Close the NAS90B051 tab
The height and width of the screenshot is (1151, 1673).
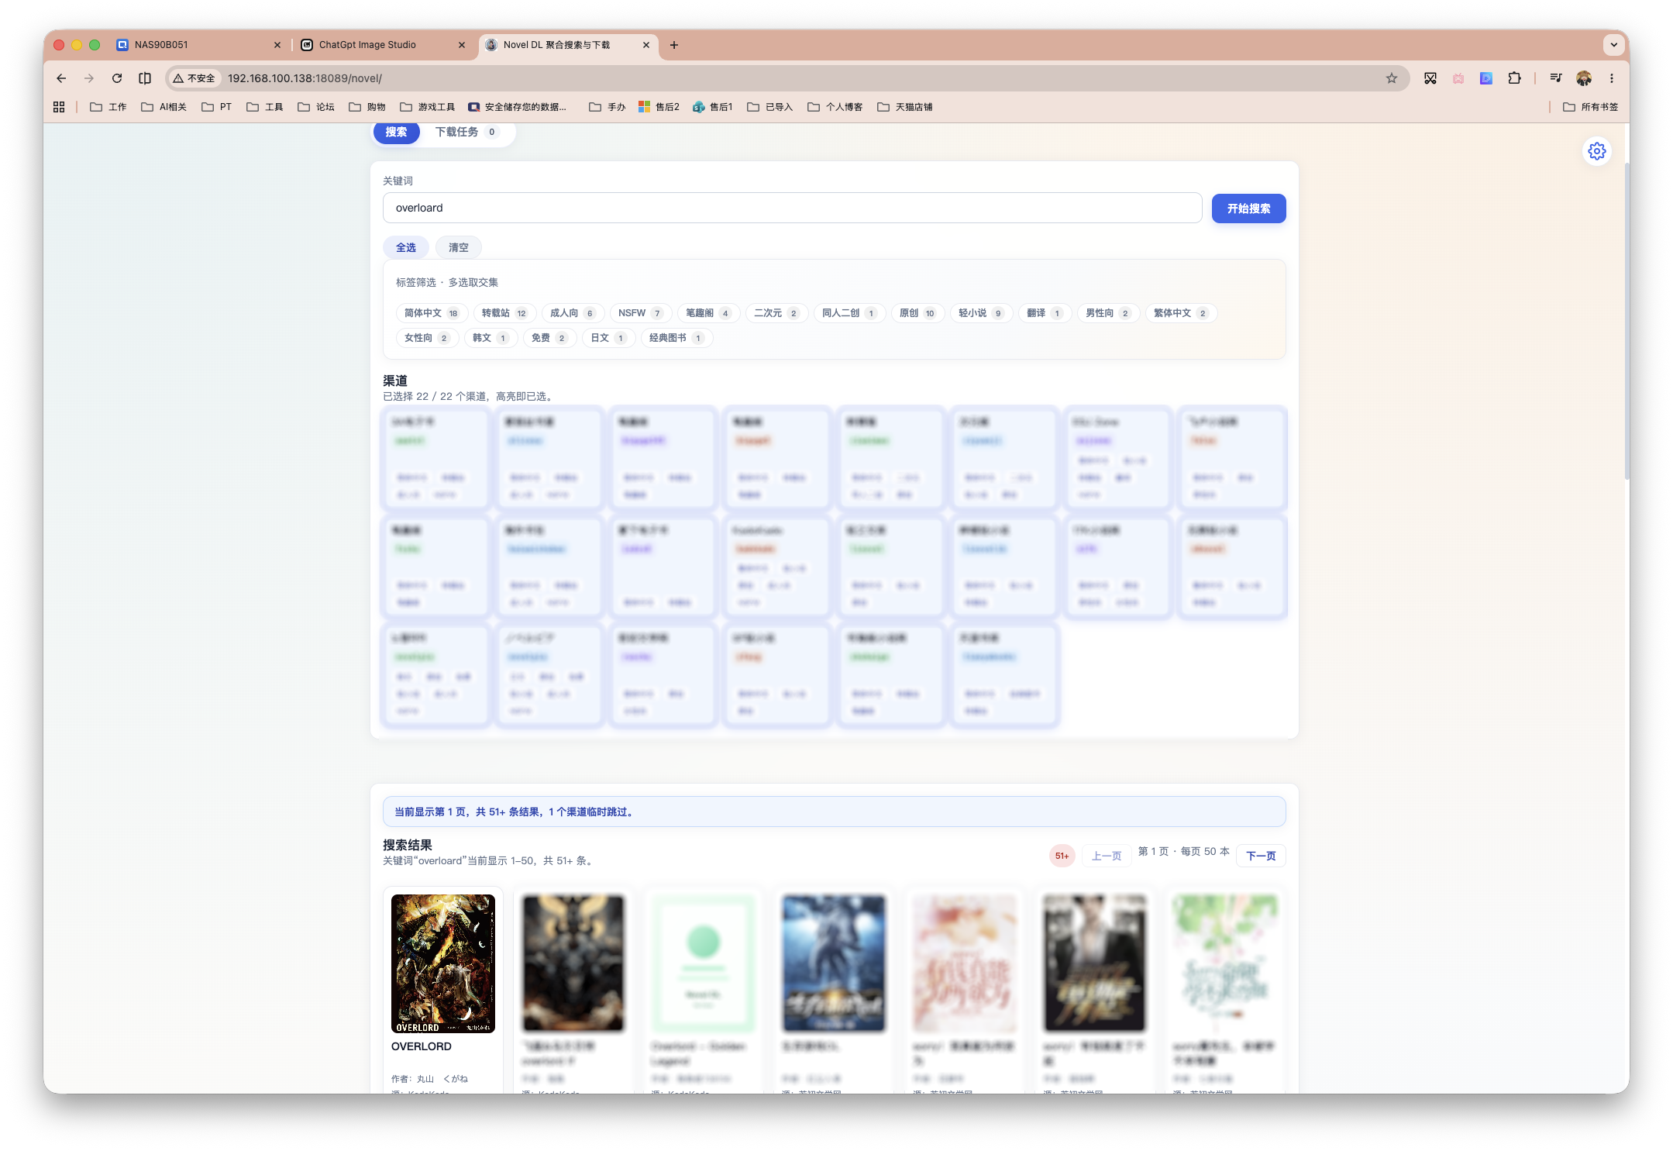click(277, 45)
